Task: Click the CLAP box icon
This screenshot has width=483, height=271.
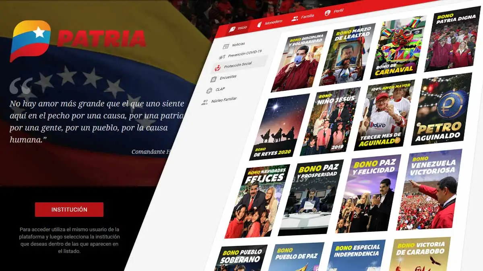Action: coord(209,91)
